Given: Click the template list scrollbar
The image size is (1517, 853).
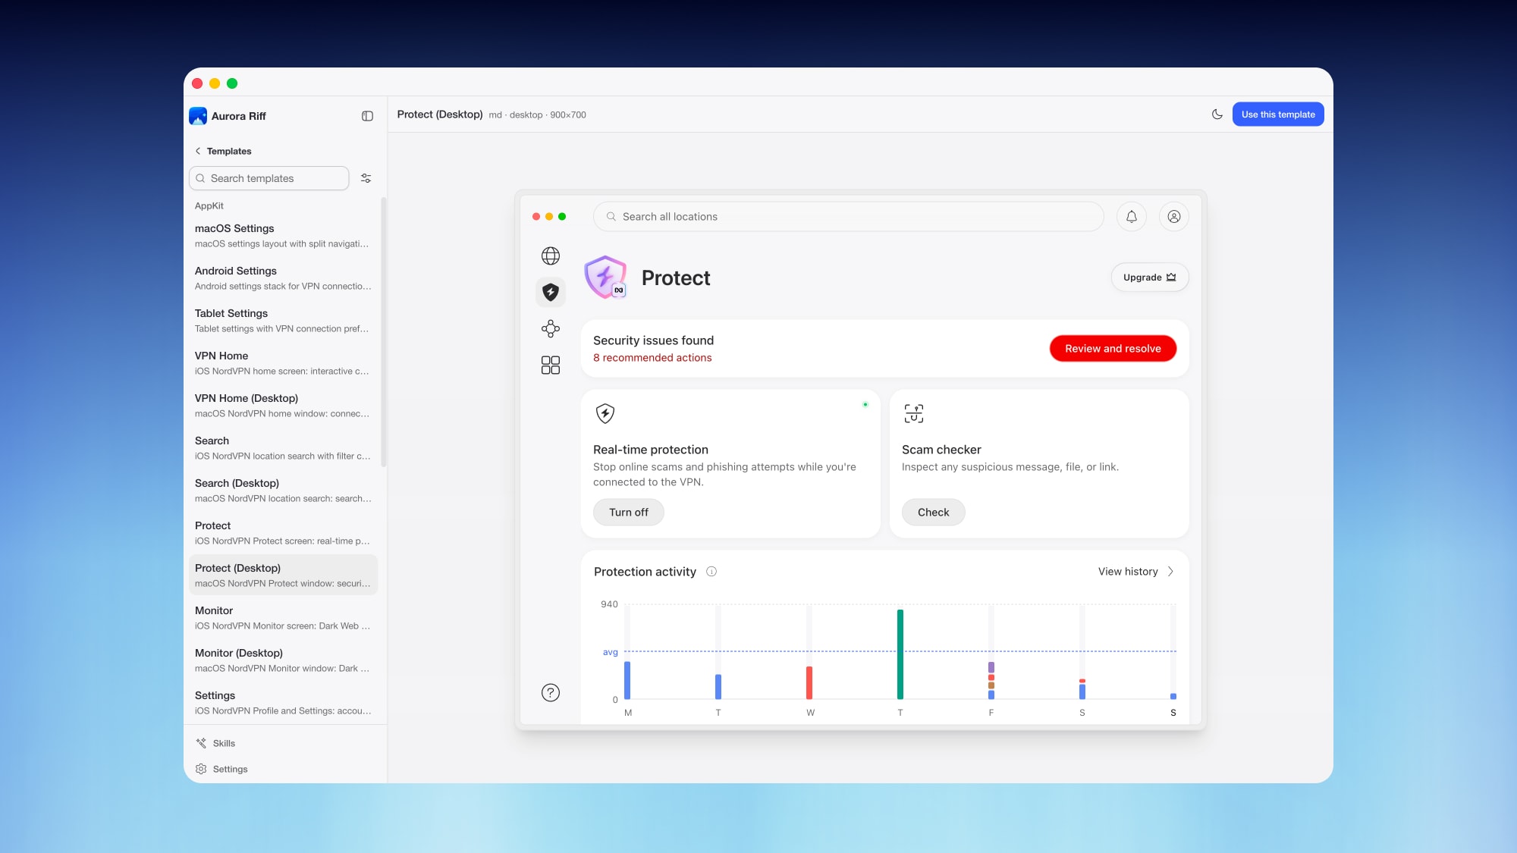Looking at the screenshot, I should [x=383, y=332].
